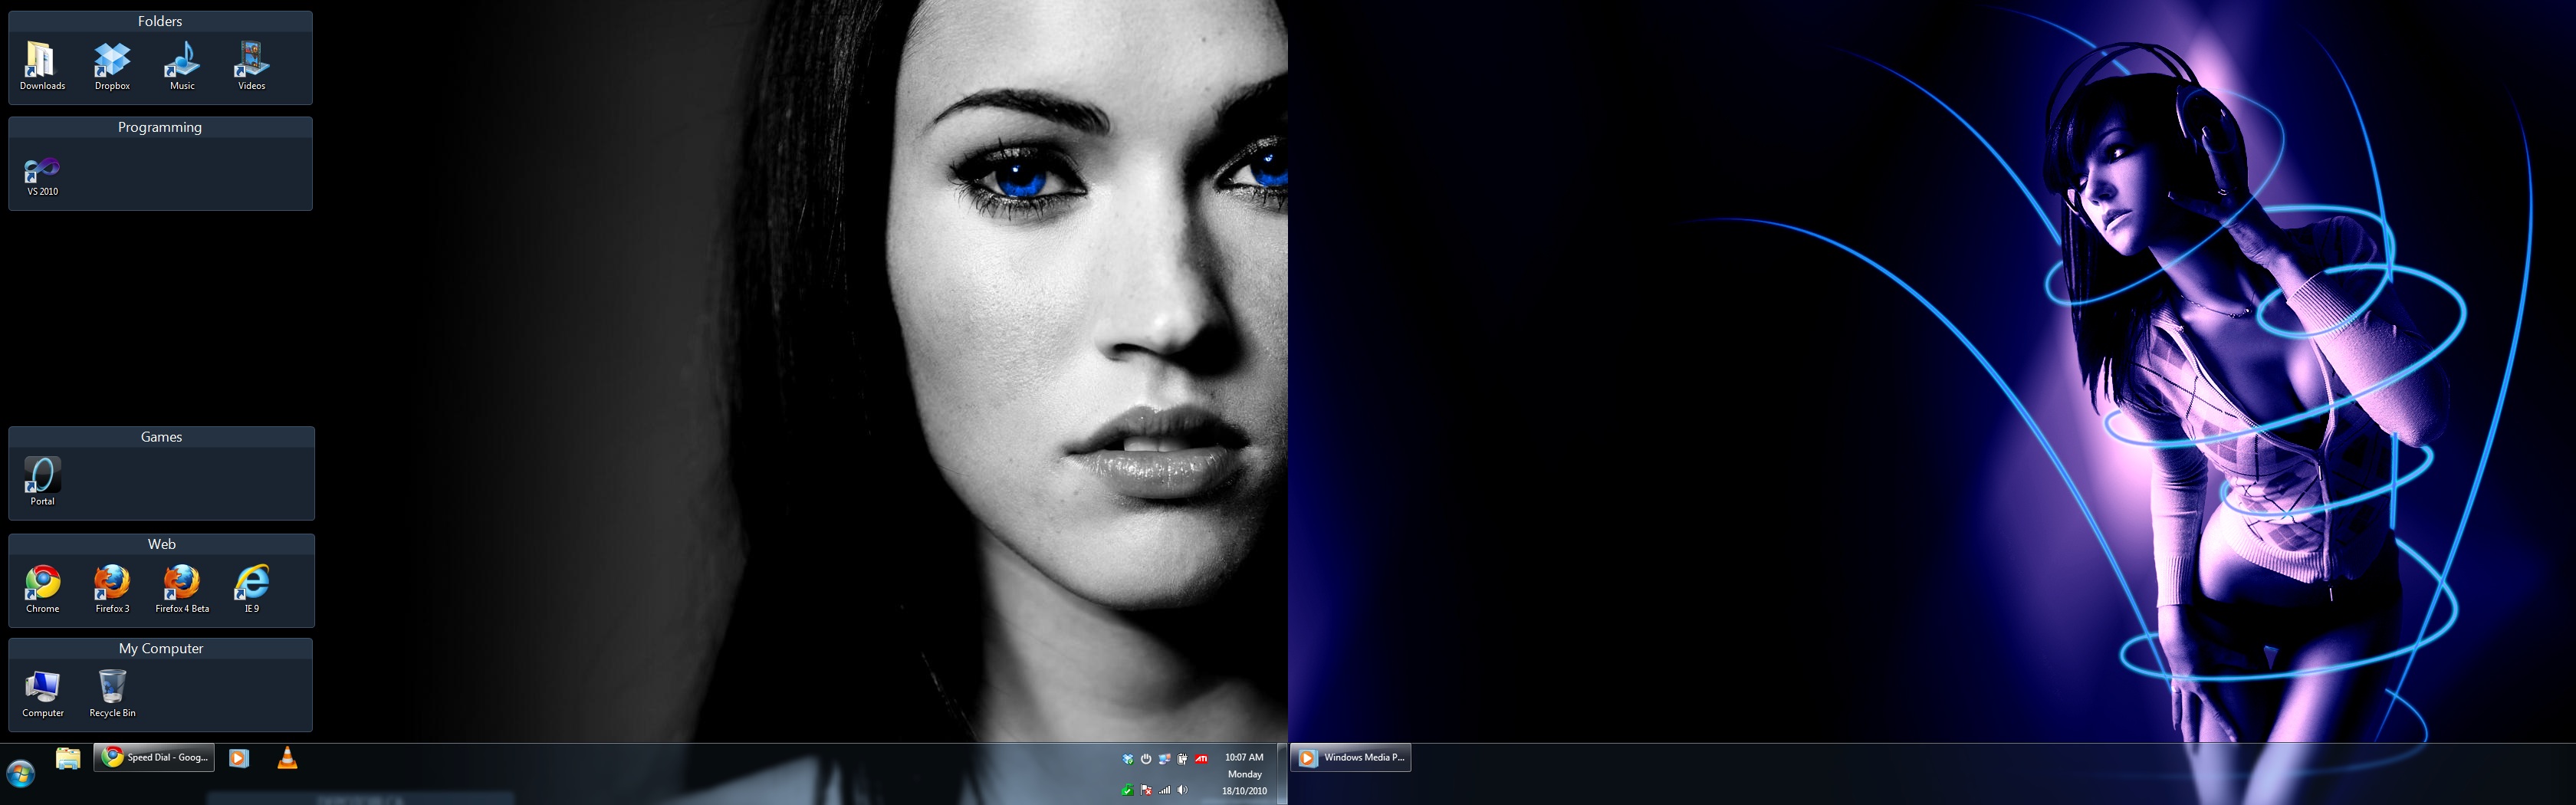This screenshot has height=805, width=2576.
Task: Switch to Speed Dial Chrome taskbar window
Action: coord(154,757)
